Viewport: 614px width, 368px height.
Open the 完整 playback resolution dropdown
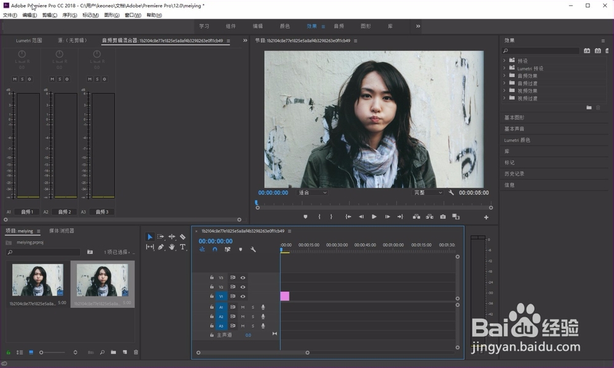pyautogui.click(x=428, y=193)
